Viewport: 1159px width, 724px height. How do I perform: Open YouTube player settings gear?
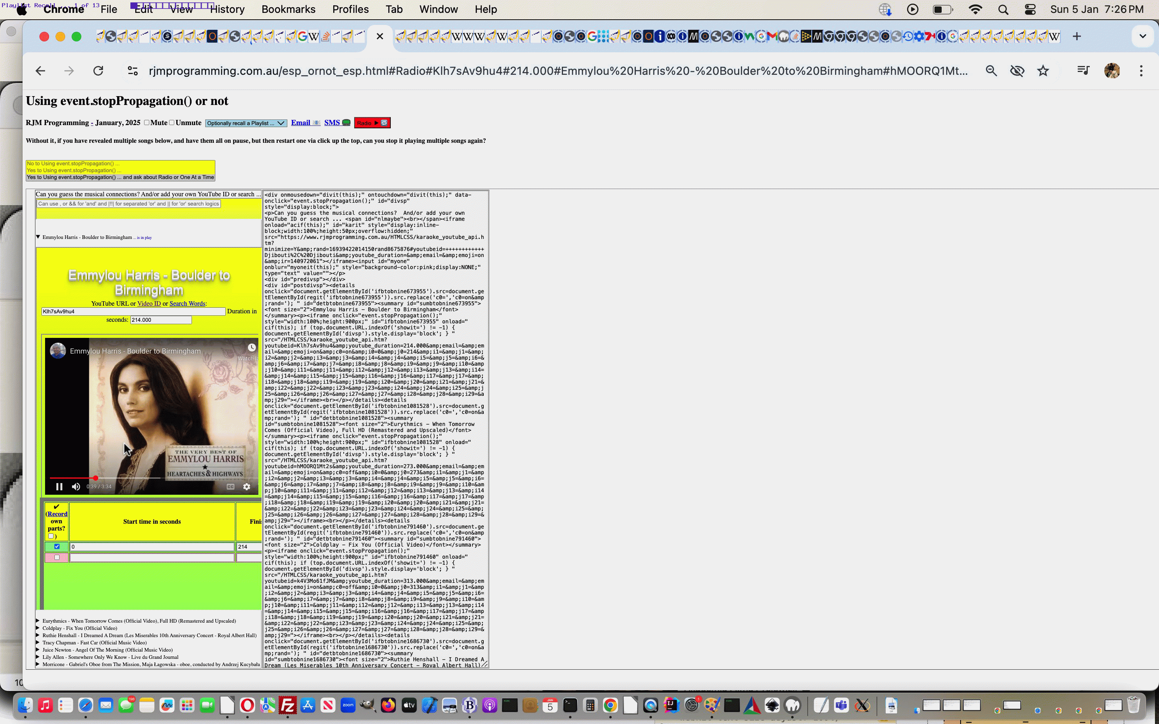tap(247, 487)
